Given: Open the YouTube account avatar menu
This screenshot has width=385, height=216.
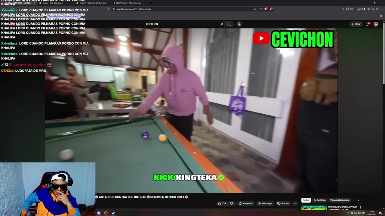Looking at the screenshot, I should (376, 24).
